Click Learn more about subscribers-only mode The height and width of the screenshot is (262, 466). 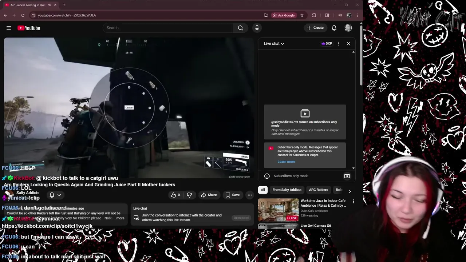coord(286,162)
